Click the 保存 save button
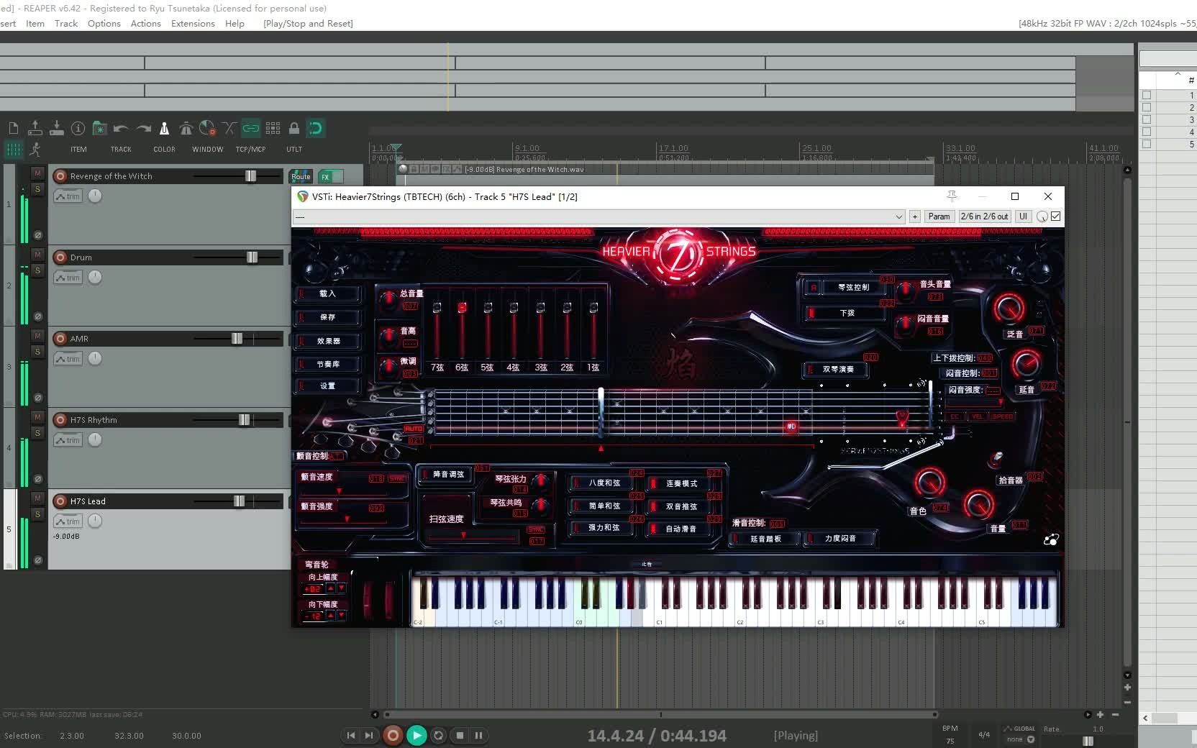 [327, 317]
